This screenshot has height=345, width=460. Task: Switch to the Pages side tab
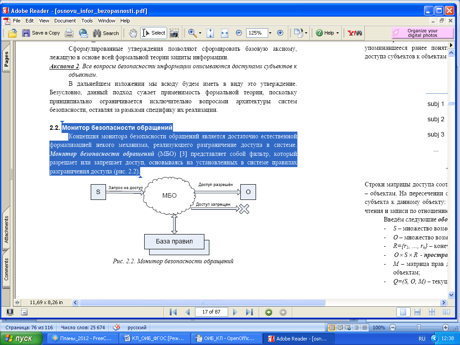click(6, 59)
